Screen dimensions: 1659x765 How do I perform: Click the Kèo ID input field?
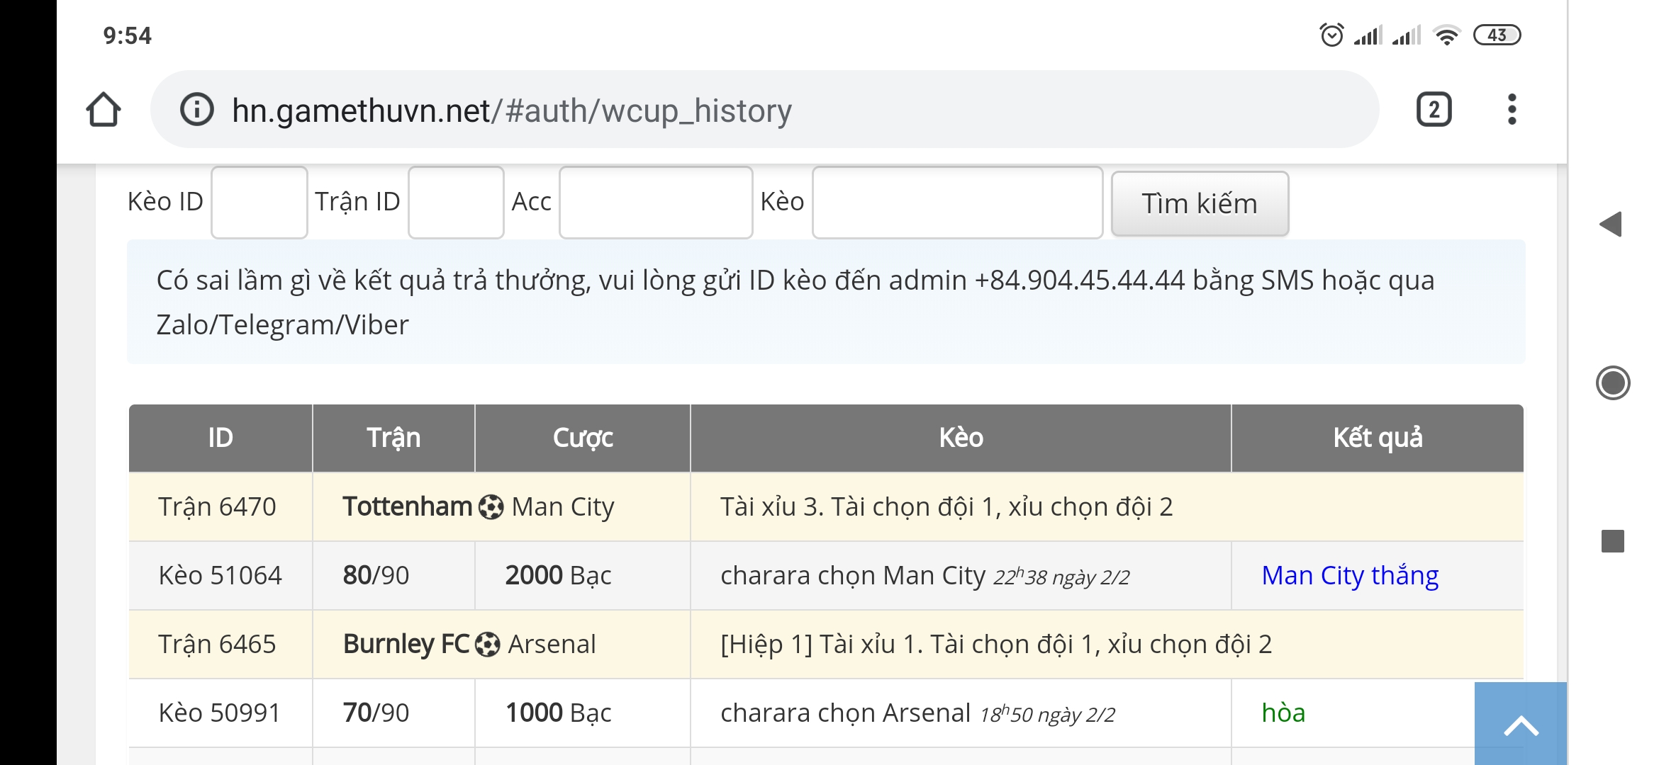tap(259, 203)
